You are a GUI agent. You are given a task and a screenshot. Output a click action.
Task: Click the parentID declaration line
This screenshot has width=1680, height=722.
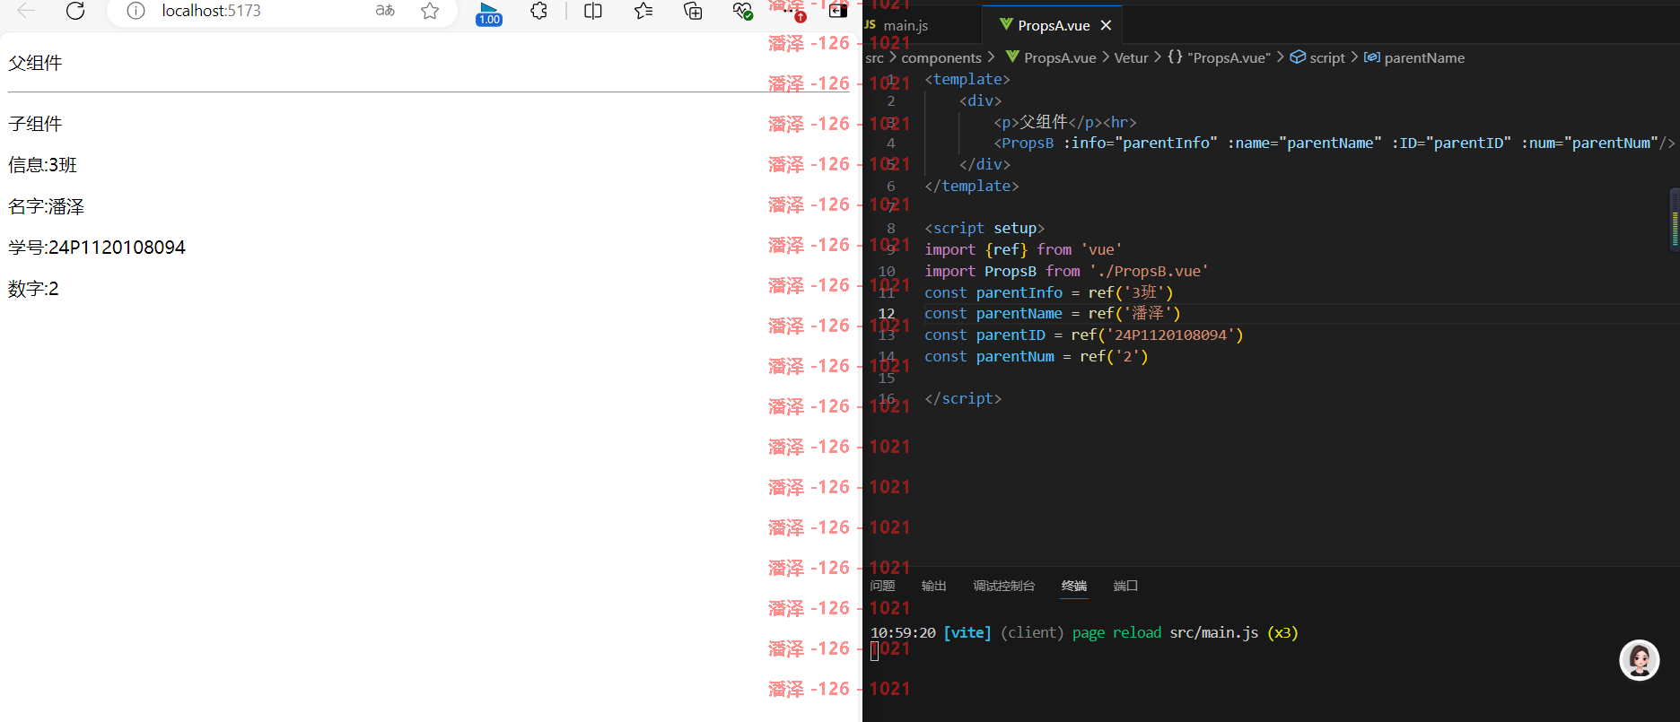1084,335
